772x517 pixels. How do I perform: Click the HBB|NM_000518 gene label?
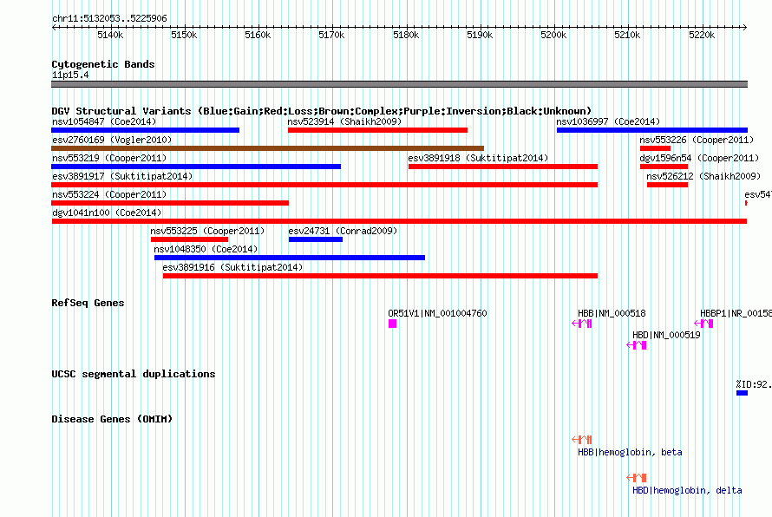pyautogui.click(x=612, y=313)
